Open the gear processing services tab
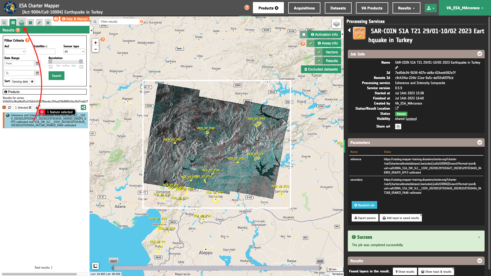Image resolution: width=491 pixels, height=276 pixels. point(48,23)
